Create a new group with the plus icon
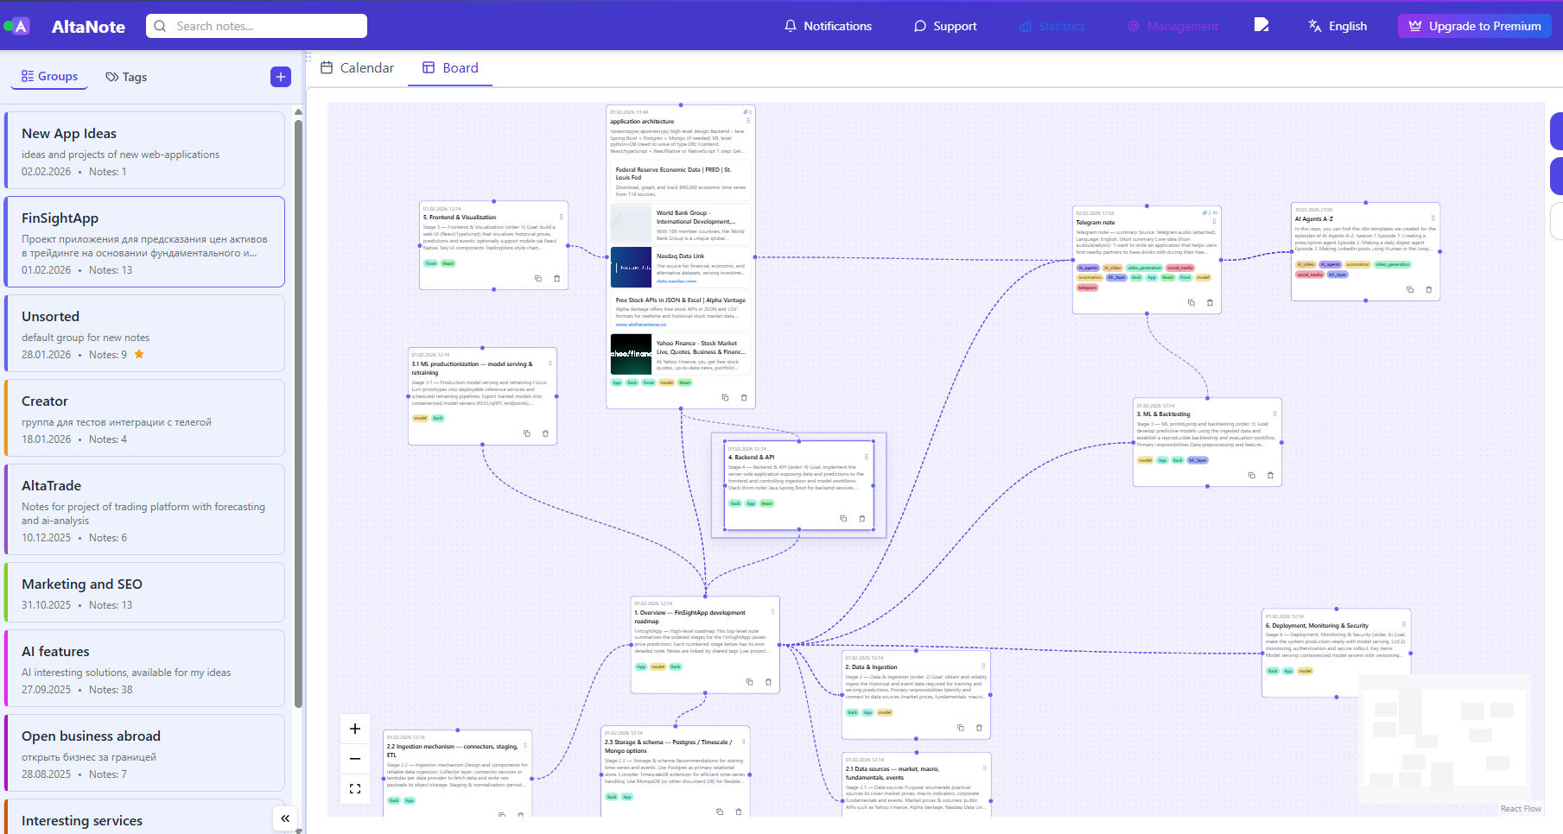The width and height of the screenshot is (1563, 834). (x=280, y=77)
